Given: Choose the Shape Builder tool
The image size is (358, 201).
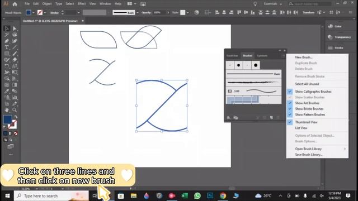Looking at the screenshot, I should click(x=7, y=79).
